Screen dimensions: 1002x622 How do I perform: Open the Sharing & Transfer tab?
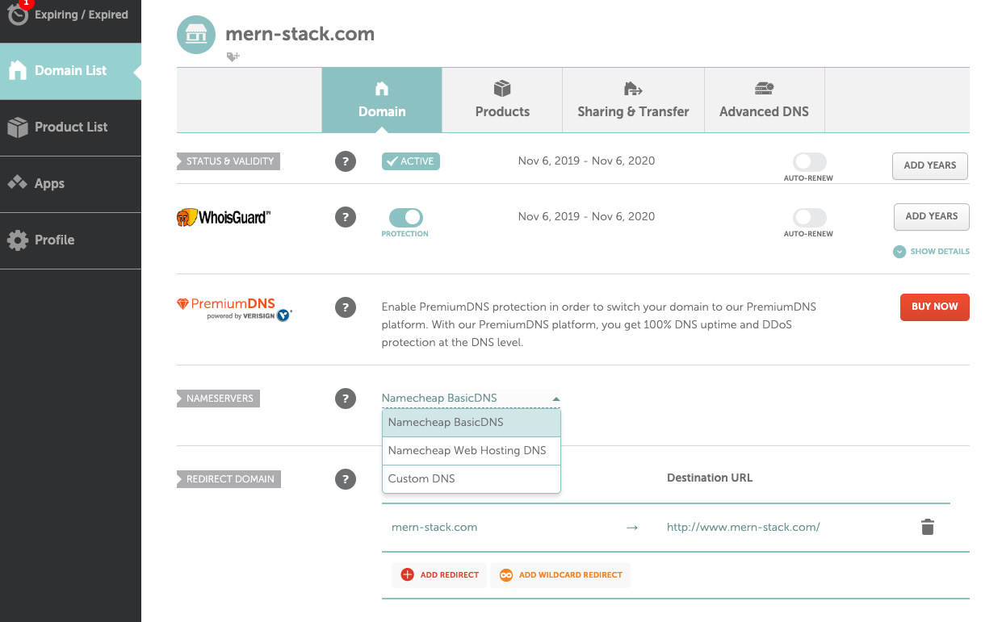[633, 100]
